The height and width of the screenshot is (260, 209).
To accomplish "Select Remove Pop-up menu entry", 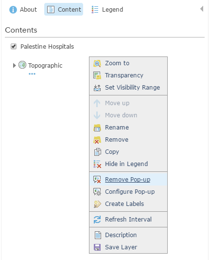I will click(128, 180).
